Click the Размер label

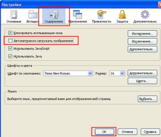[x=101, y=74]
